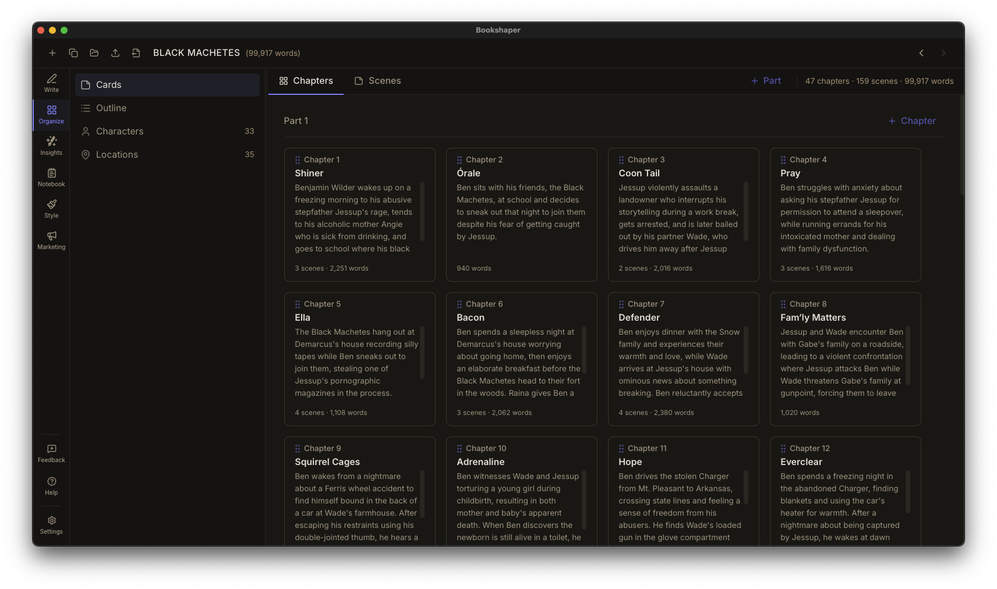Import a document using the toolbar icon
Screen dimensions: 997x589
point(136,53)
